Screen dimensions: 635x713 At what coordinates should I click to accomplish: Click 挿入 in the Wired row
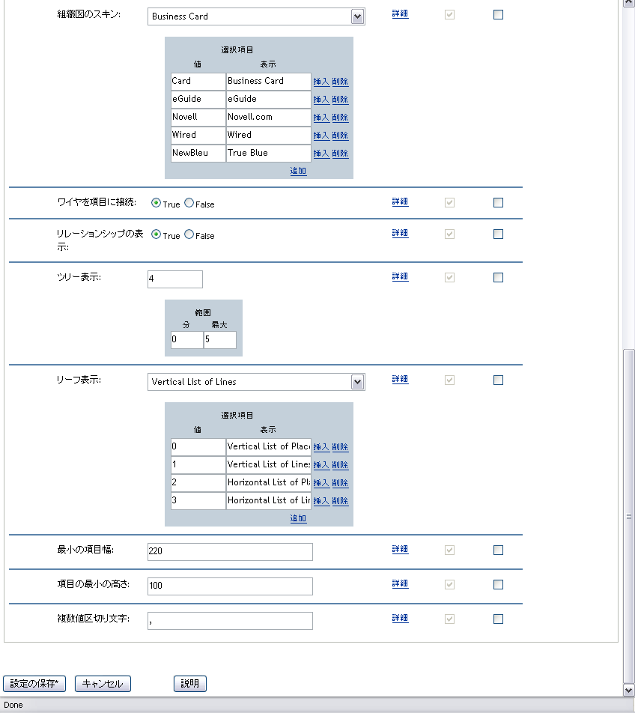[321, 136]
